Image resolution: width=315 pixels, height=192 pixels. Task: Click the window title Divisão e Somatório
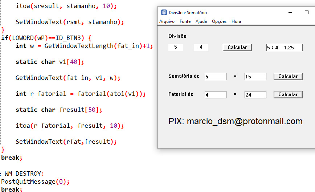[x=188, y=13]
